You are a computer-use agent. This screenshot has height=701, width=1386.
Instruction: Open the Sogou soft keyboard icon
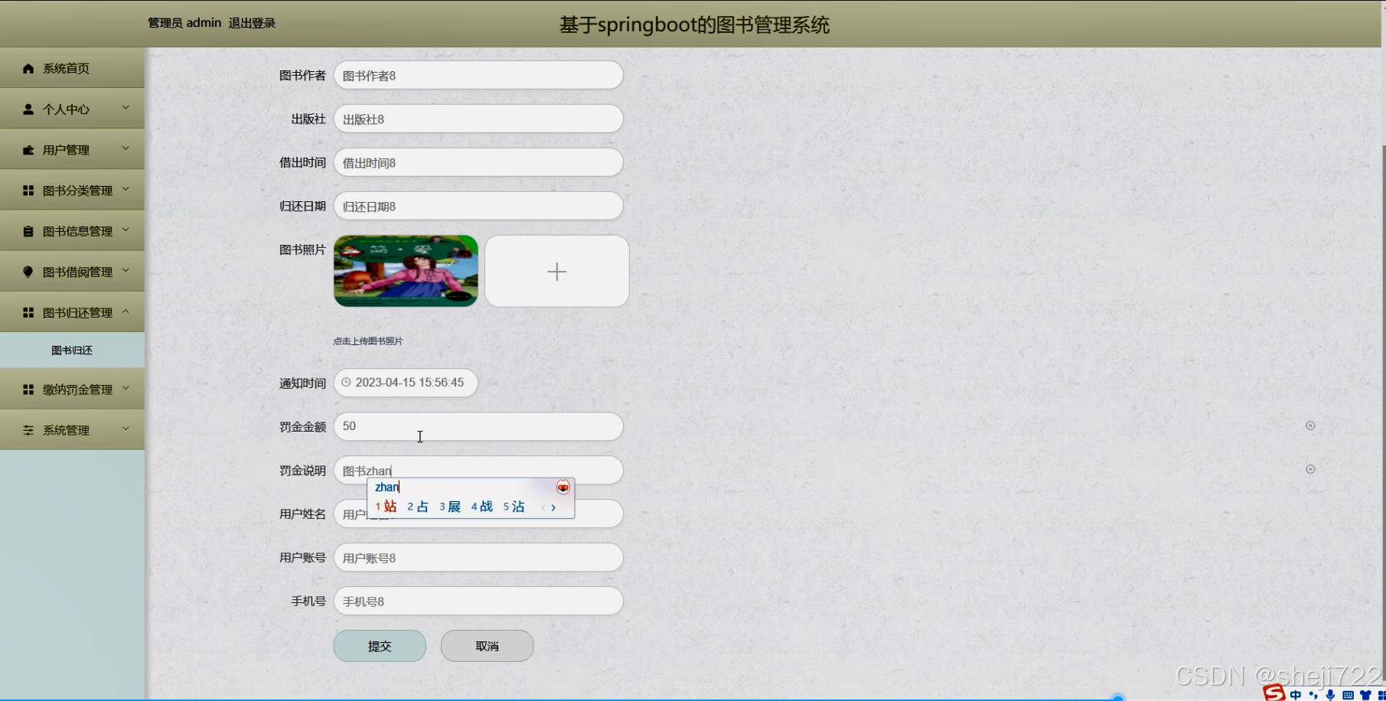point(1348,695)
